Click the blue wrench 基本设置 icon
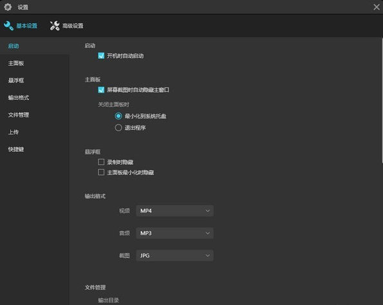 pyautogui.click(x=8, y=26)
